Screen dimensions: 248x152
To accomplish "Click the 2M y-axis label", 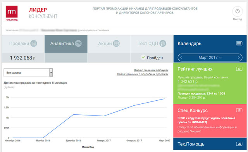I will point(8,98).
